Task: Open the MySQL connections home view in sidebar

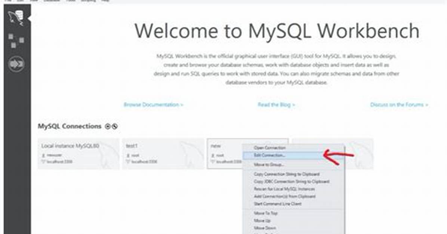Action: point(16,18)
